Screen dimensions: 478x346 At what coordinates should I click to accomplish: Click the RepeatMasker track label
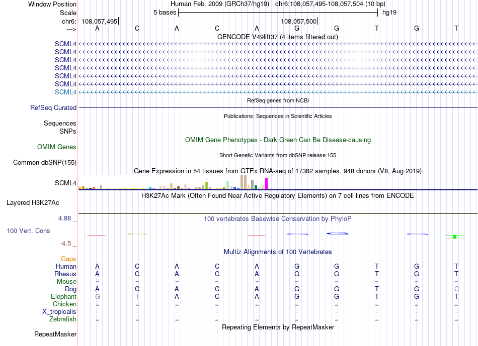coord(55,334)
